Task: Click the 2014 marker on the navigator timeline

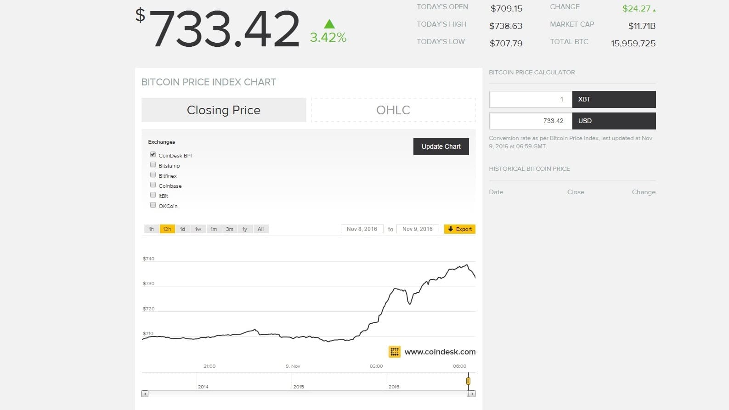Action: coord(203,387)
